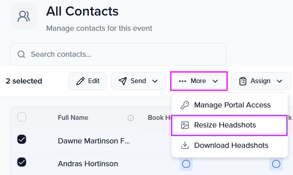Choose Download Headshots from the menu
The image size is (293, 175).
point(231,145)
